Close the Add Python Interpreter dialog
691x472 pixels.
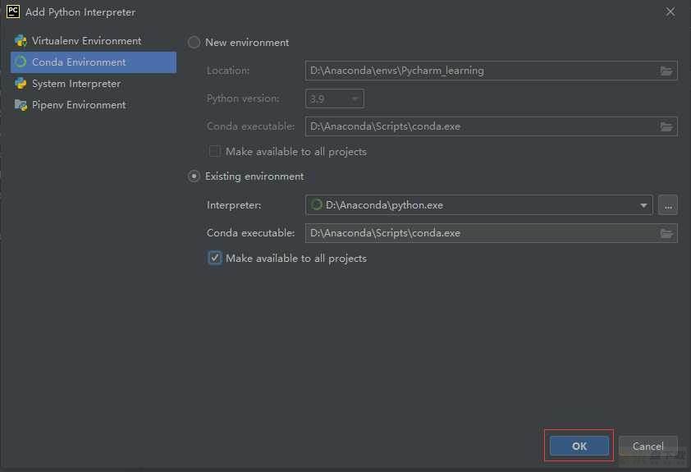tap(670, 11)
